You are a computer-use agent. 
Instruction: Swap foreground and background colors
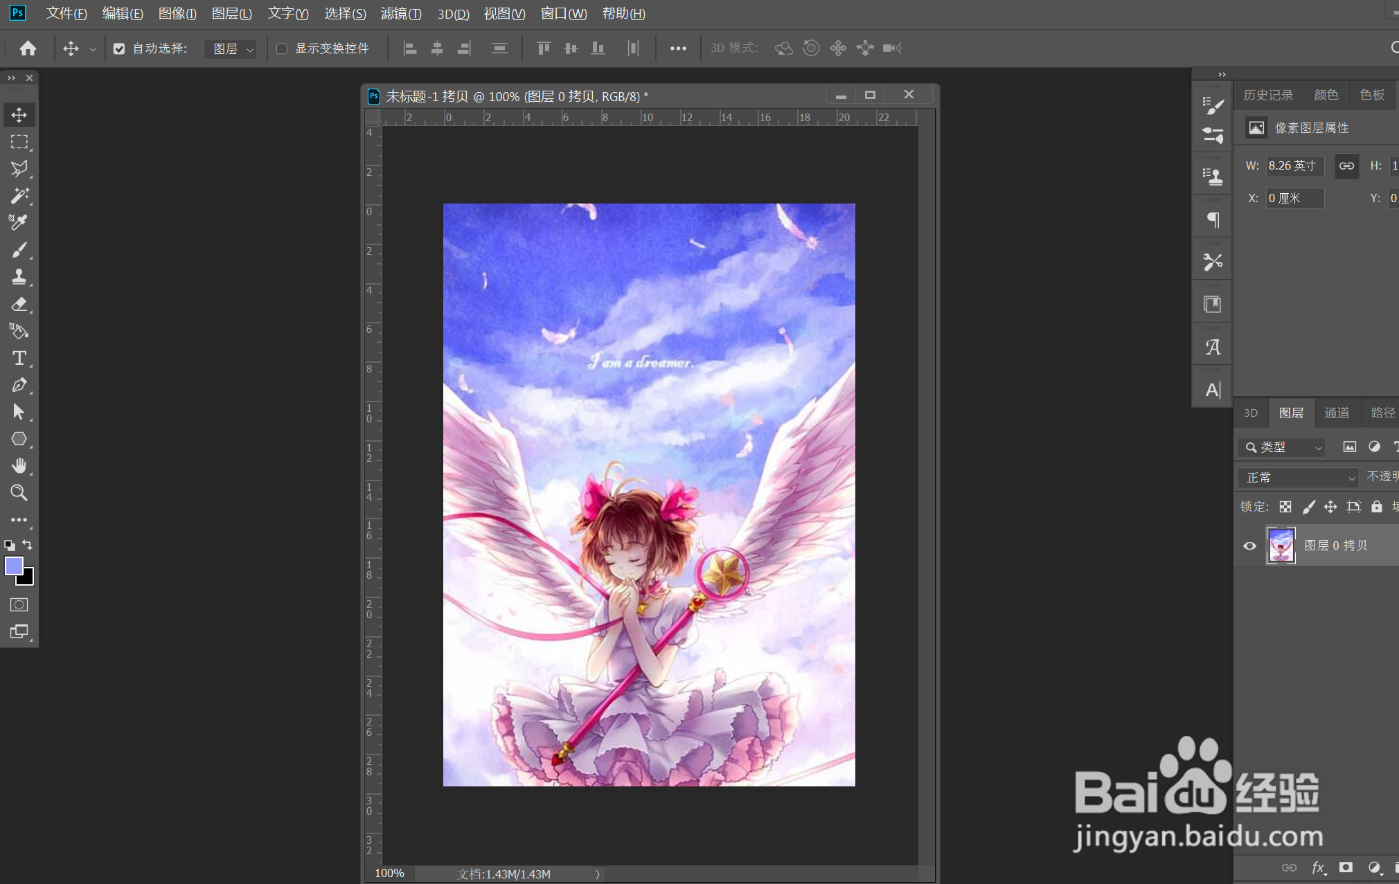point(28,545)
